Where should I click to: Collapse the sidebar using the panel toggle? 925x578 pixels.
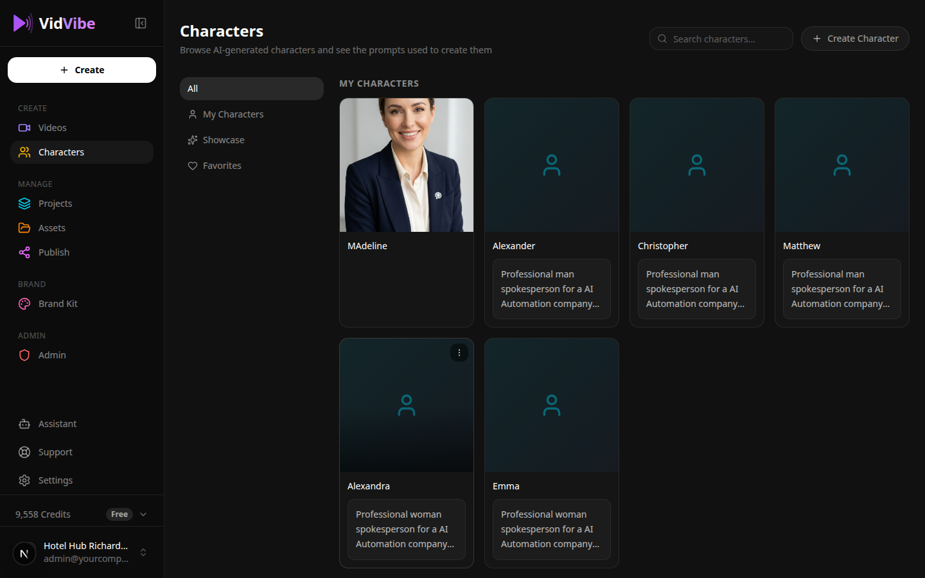141,22
